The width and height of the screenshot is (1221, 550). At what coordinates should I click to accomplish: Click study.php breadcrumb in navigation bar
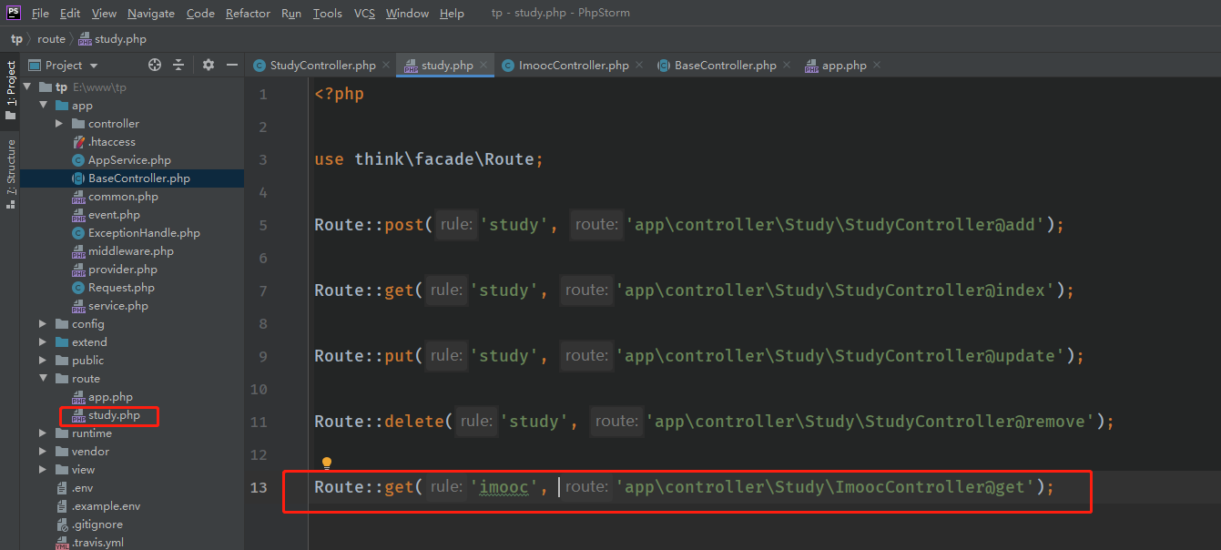(x=112, y=39)
